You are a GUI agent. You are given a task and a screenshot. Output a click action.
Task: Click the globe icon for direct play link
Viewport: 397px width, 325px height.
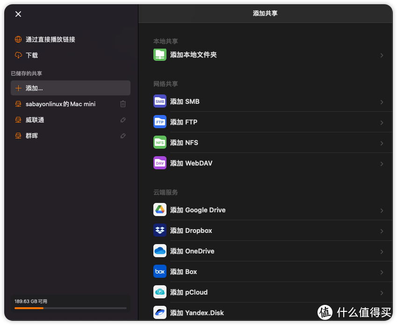point(18,39)
